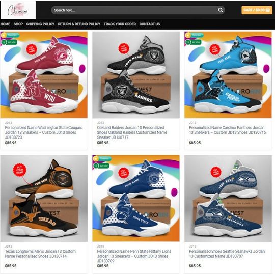
Task: View the Carolina Panthers sneaker image
Action: point(228,75)
